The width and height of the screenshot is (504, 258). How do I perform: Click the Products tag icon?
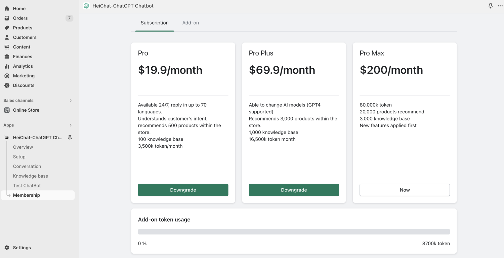pyautogui.click(x=7, y=28)
